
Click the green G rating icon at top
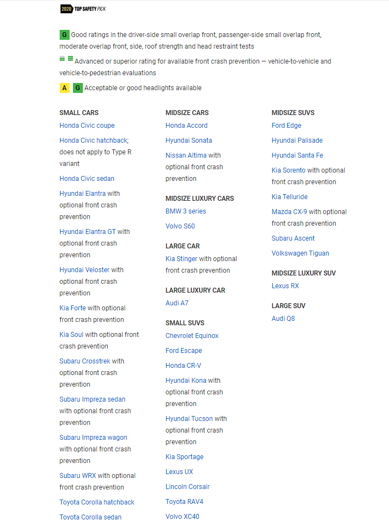65,35
